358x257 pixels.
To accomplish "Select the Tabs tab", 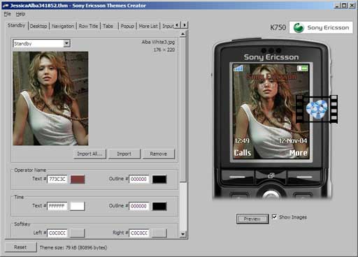I will [x=108, y=27].
